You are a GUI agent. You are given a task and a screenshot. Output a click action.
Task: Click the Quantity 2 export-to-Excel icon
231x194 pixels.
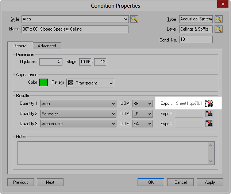click(209, 114)
